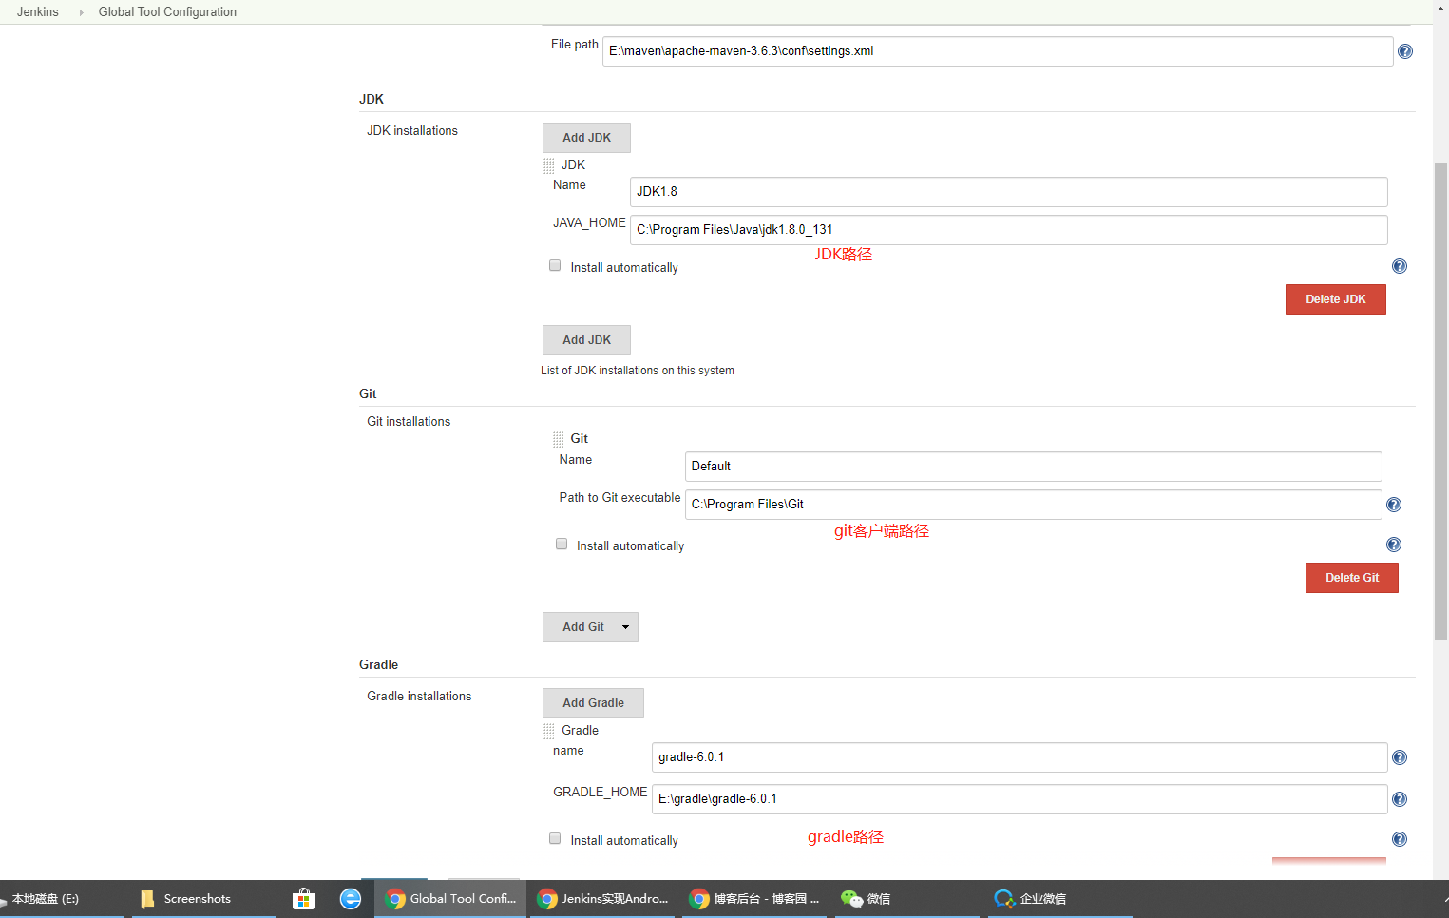
Task: Open help for Git Install automatically
Action: click(x=1394, y=545)
